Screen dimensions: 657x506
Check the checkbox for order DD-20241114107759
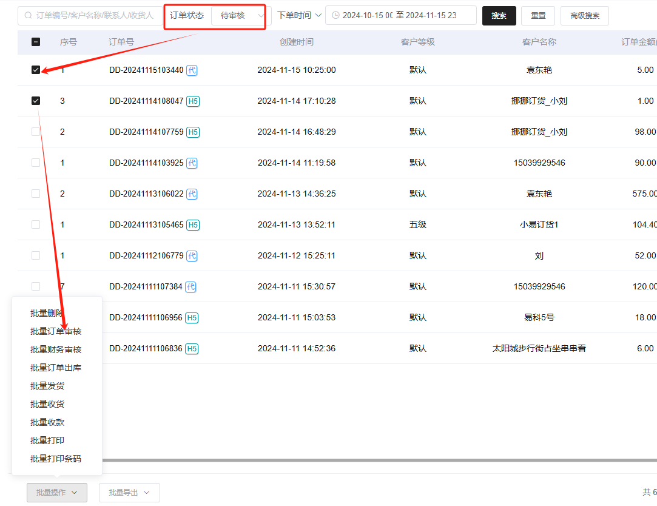pos(36,132)
